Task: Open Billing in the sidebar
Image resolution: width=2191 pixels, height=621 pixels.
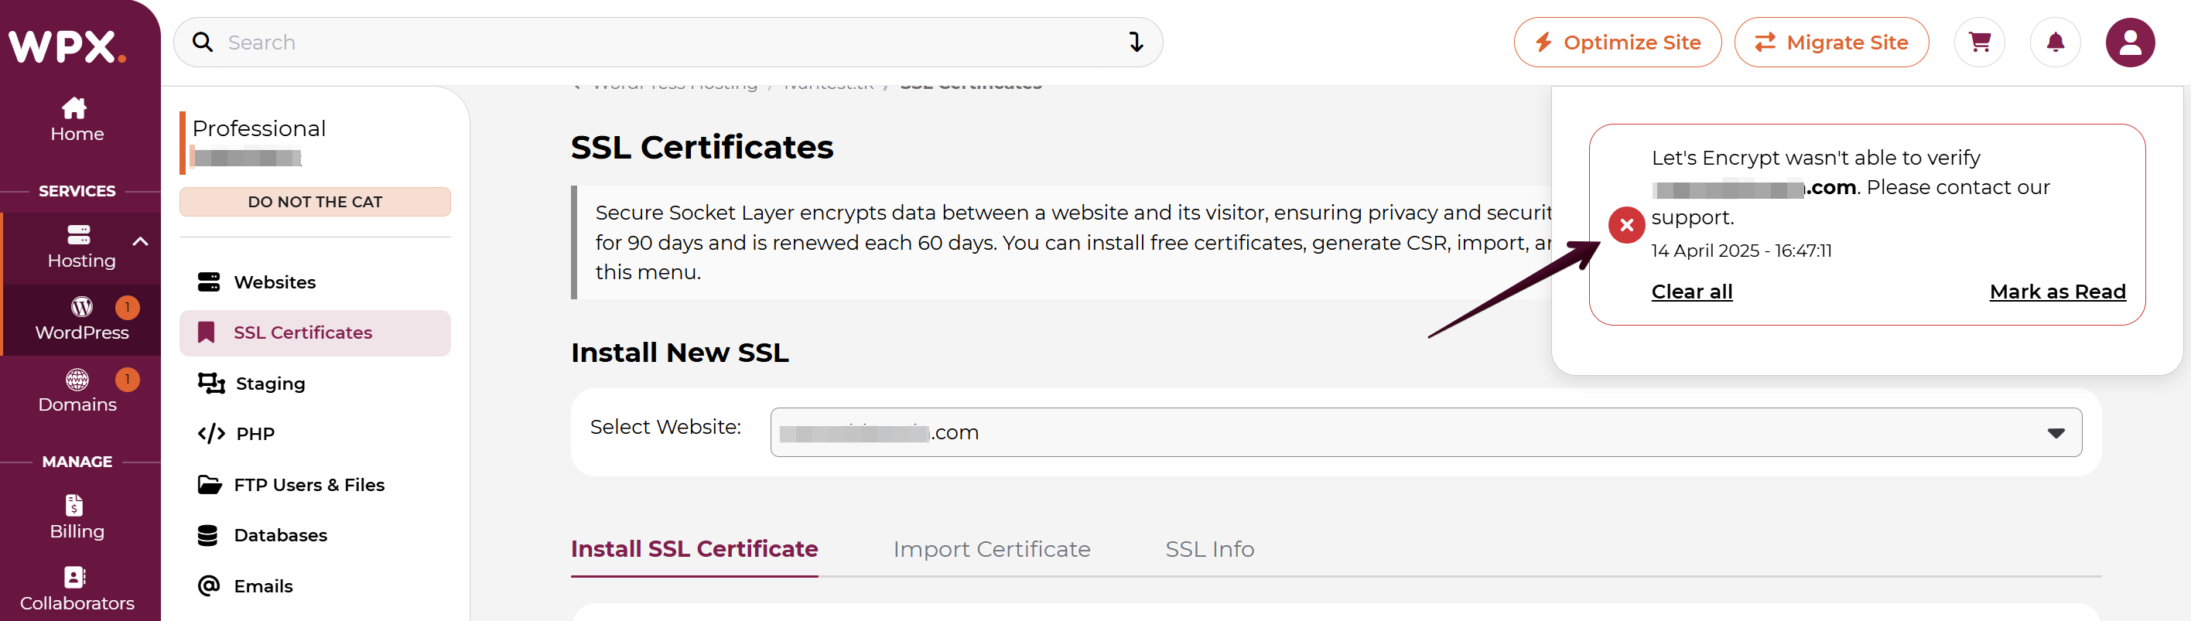Action: (x=77, y=517)
